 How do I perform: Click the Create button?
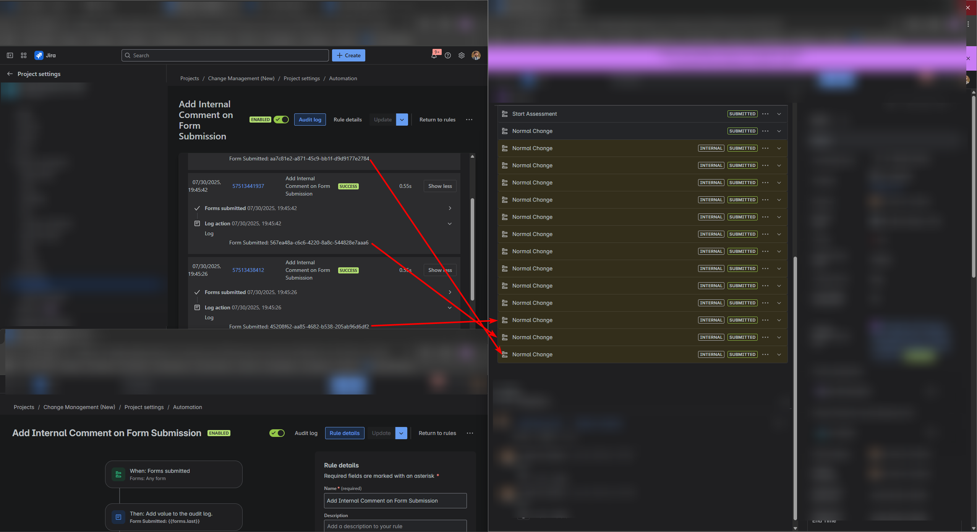(348, 55)
